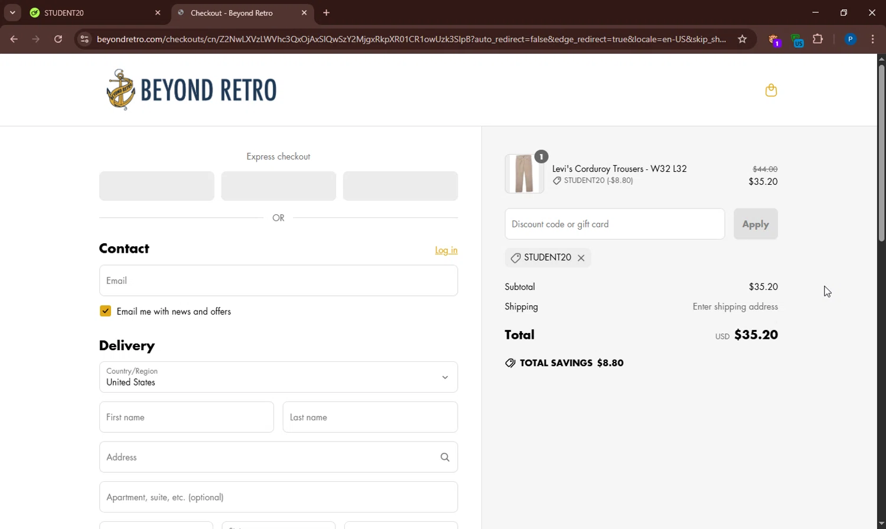Click the first express checkout button
886x529 pixels.
157,186
